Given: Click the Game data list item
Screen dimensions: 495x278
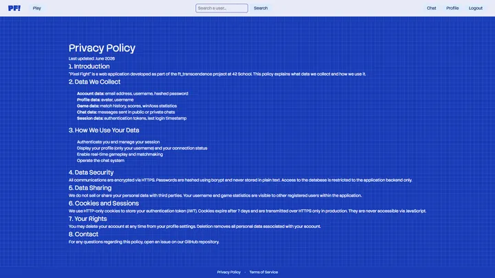Looking at the screenshot, I should (127, 106).
